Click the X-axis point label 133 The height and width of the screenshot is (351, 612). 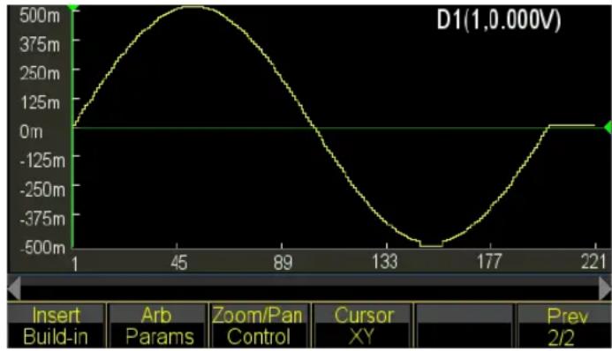coord(385,262)
